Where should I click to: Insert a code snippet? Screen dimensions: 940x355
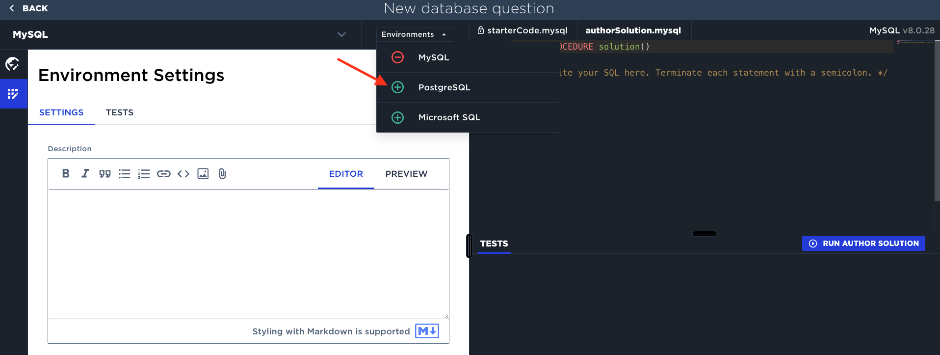coord(183,174)
